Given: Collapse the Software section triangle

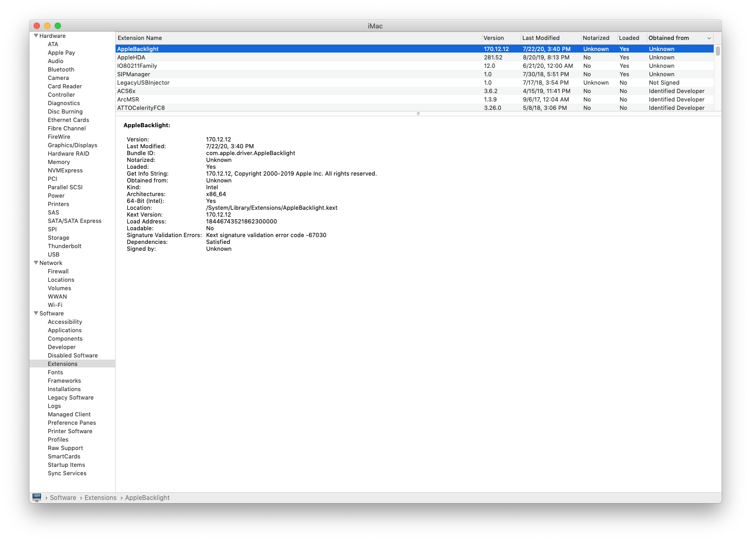Looking at the screenshot, I should click(36, 313).
